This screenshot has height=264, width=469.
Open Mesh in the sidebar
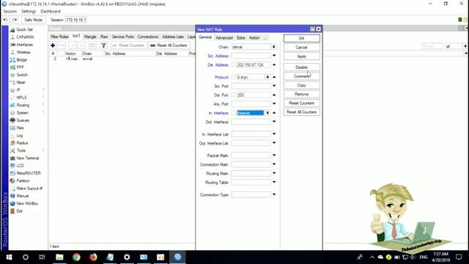[x=21, y=82]
